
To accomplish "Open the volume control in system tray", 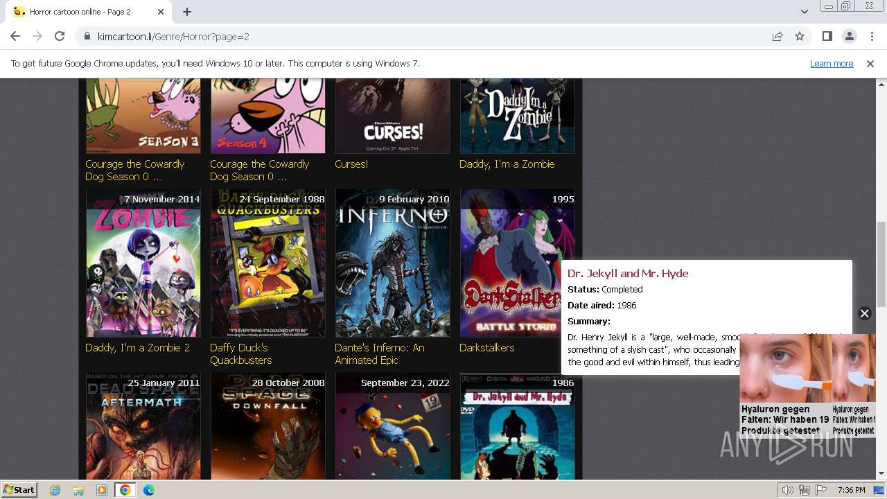I will pyautogui.click(x=787, y=490).
